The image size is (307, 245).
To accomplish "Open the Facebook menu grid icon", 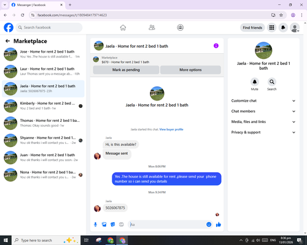I will (271, 28).
